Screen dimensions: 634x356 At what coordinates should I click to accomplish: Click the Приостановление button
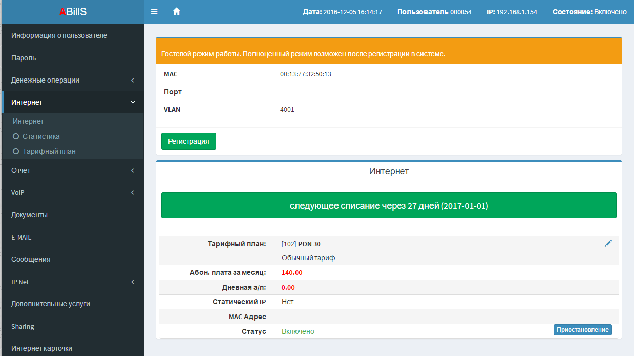click(582, 330)
